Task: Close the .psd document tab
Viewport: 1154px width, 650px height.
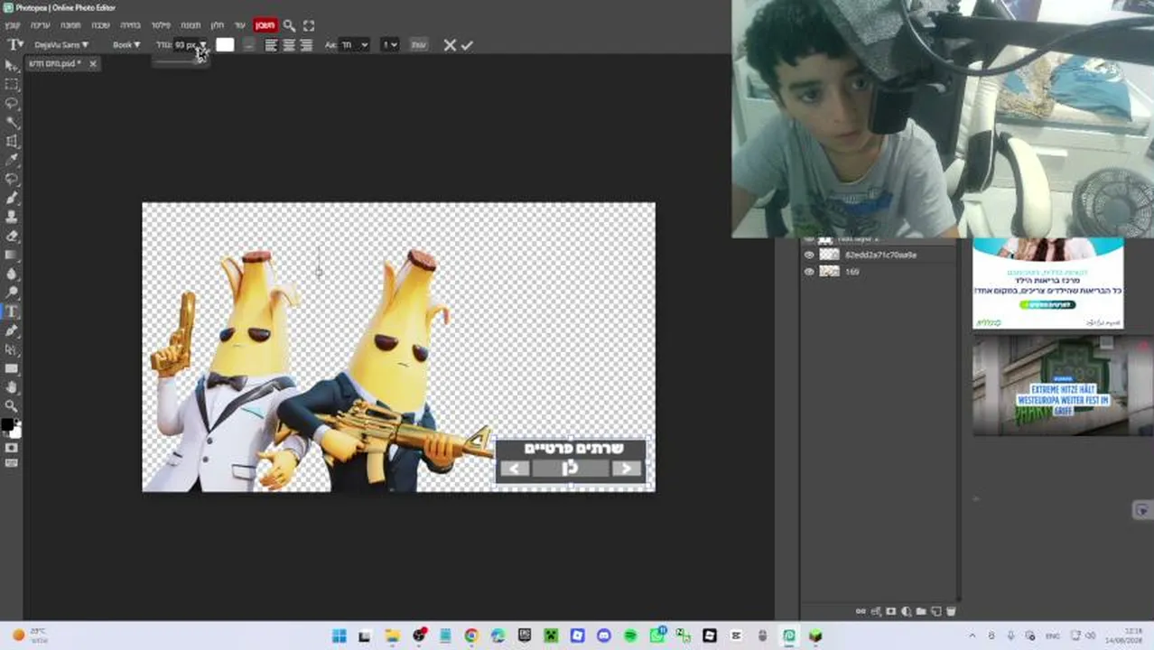Action: [92, 64]
